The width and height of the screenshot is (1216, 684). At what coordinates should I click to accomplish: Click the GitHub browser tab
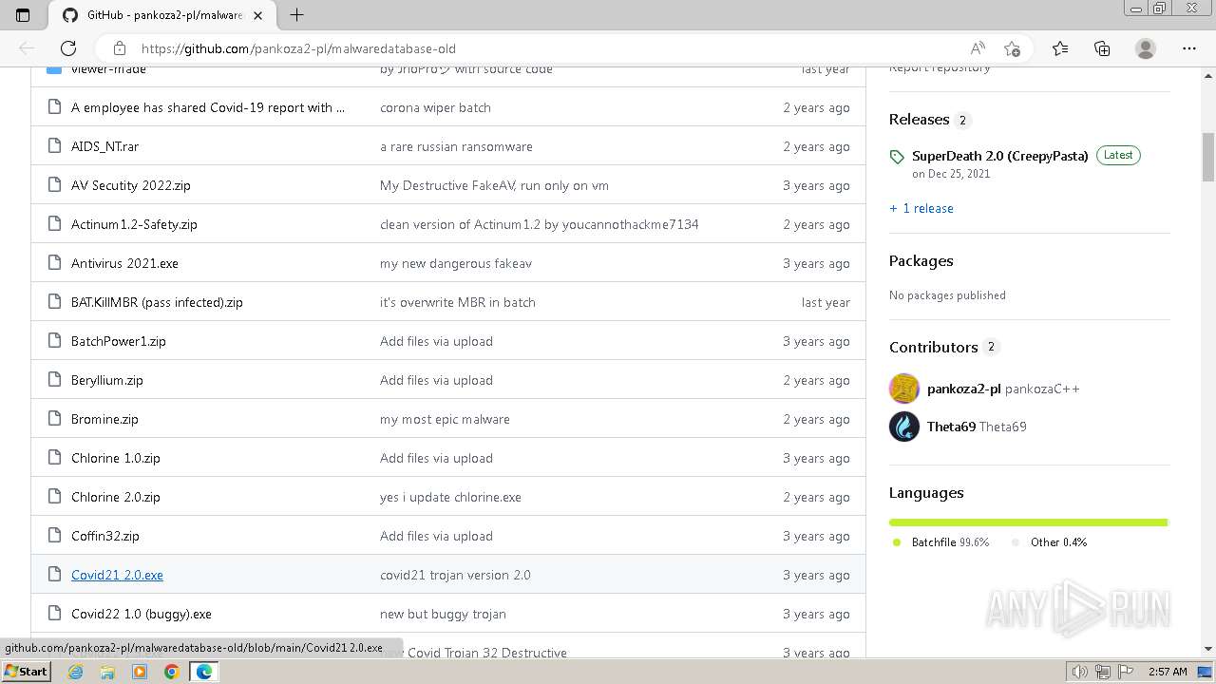tap(161, 15)
